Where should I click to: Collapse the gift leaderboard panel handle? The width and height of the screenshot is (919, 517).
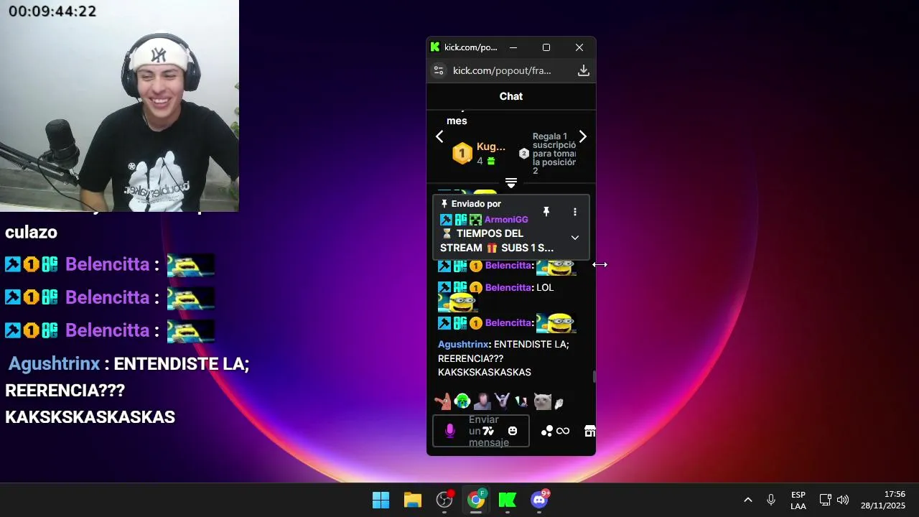(511, 184)
